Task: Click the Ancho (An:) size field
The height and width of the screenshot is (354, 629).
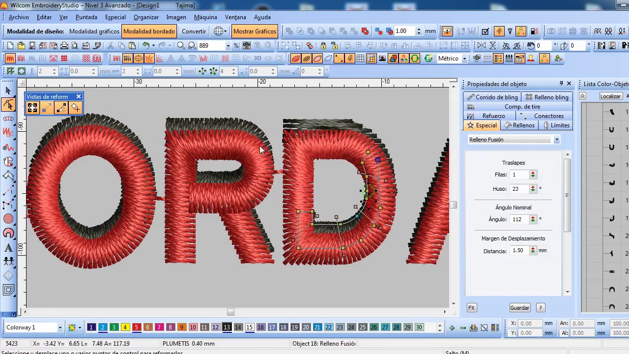Action: click(583, 324)
